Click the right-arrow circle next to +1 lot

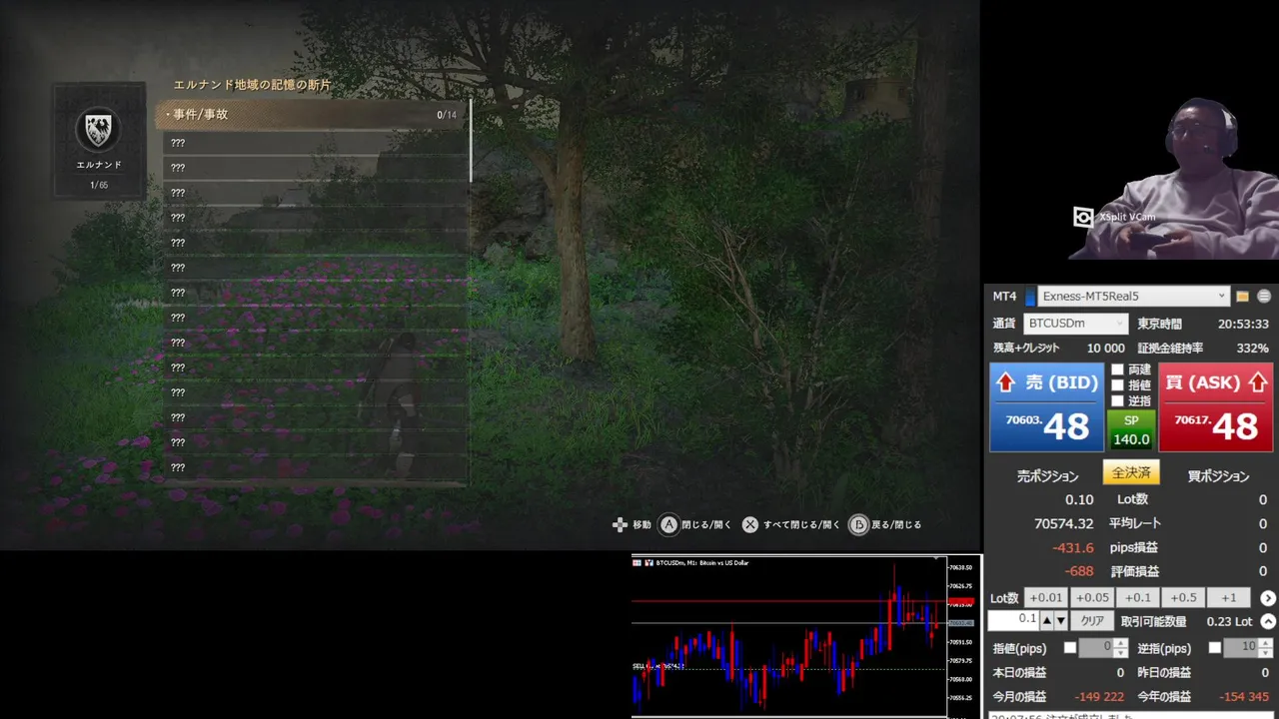pos(1268,598)
